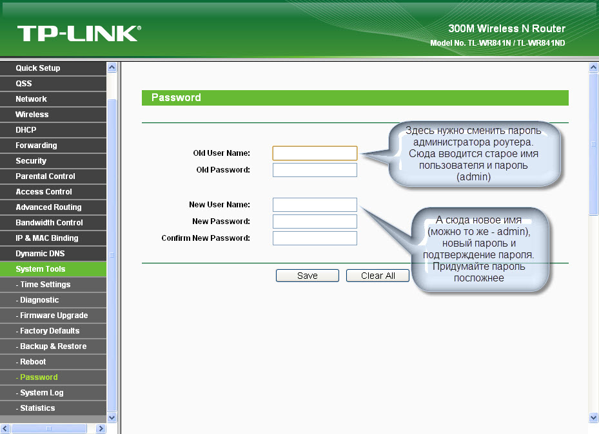Click the Confirm New Password field

[x=315, y=238]
